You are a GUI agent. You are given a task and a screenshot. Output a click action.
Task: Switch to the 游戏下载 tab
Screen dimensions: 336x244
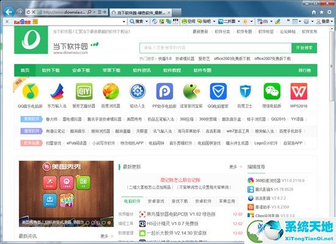[x=180, y=201]
